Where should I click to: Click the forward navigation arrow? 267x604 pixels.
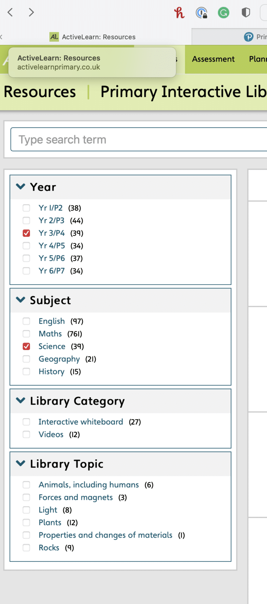click(x=31, y=13)
